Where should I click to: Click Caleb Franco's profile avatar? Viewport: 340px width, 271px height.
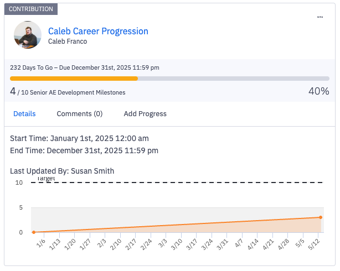point(28,35)
